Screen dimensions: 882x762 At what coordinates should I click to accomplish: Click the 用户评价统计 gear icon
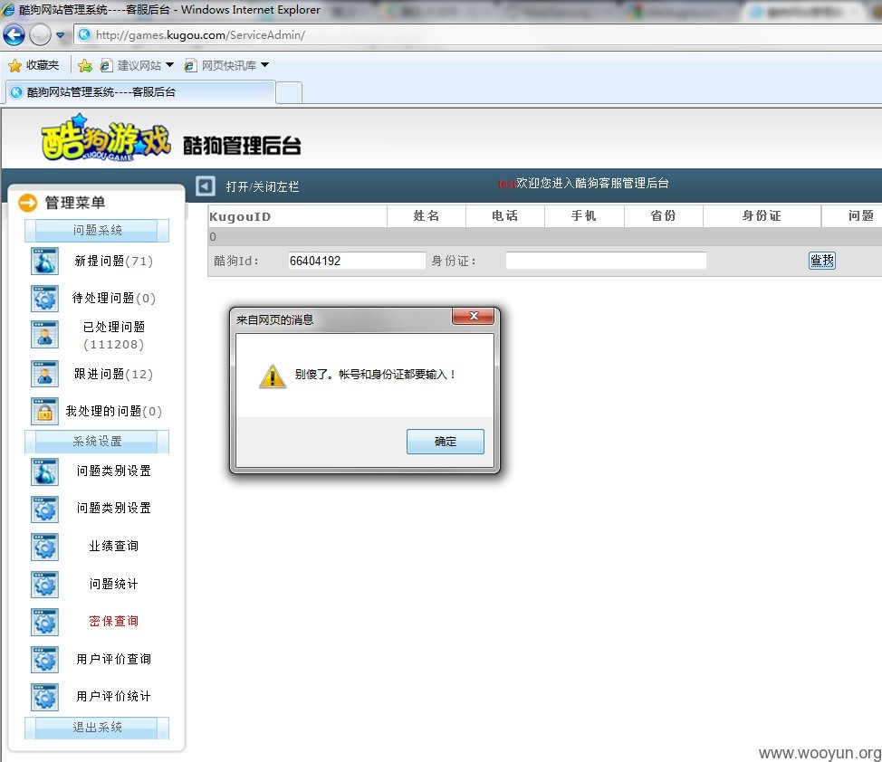coord(44,698)
